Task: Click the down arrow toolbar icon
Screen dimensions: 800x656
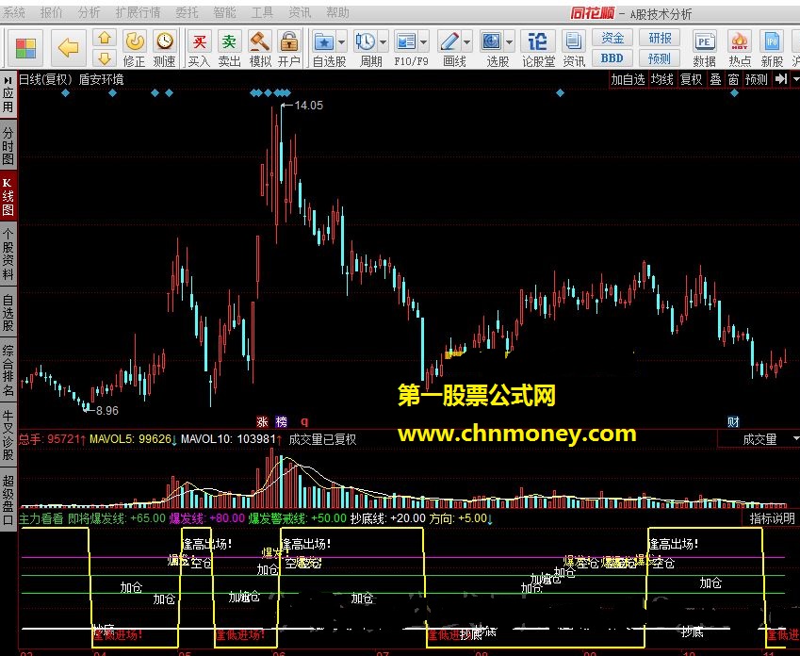Action: click(104, 58)
